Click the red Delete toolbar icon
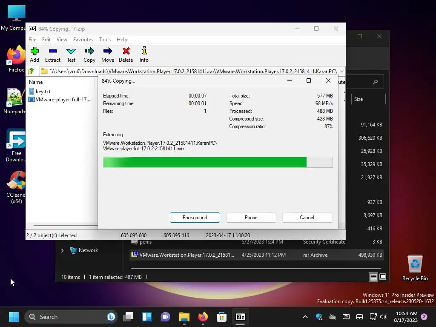 point(126,54)
